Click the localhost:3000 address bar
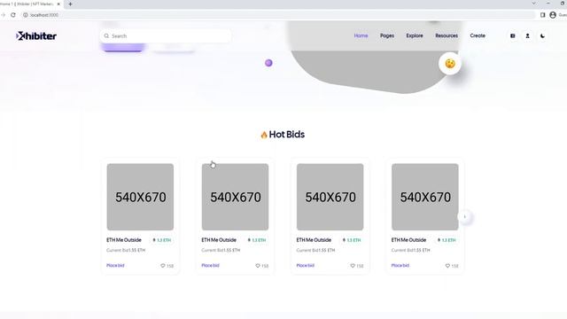 click(x=278, y=15)
